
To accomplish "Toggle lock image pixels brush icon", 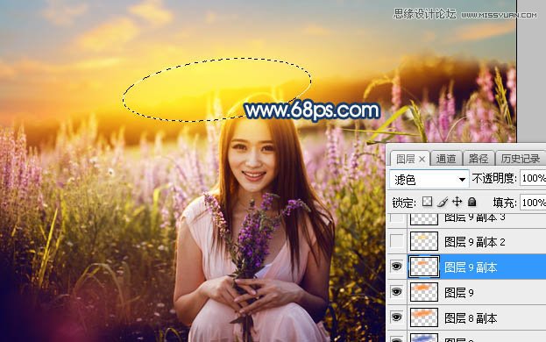I will pyautogui.click(x=443, y=202).
